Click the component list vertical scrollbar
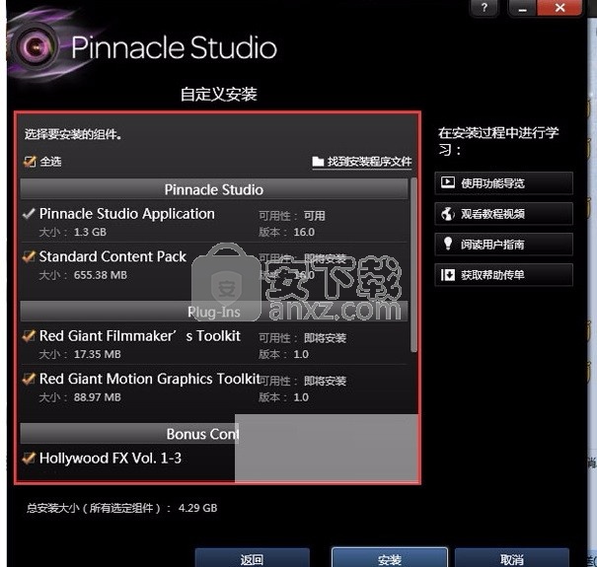 [413, 265]
